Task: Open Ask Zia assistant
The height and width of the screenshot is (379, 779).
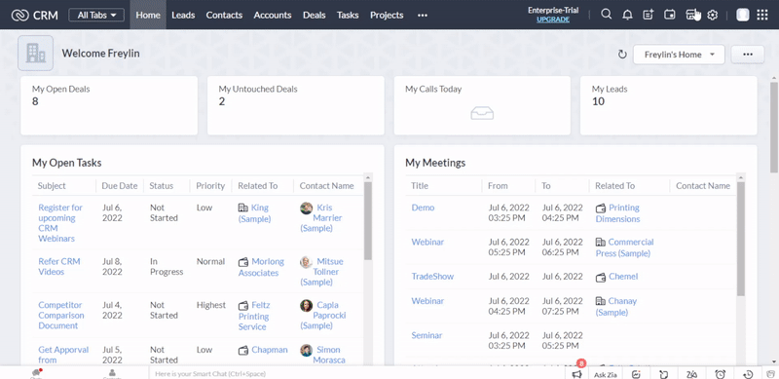Action: tap(606, 374)
